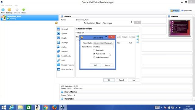Select USB settings category
195x110 pixels.
pos(63,61)
